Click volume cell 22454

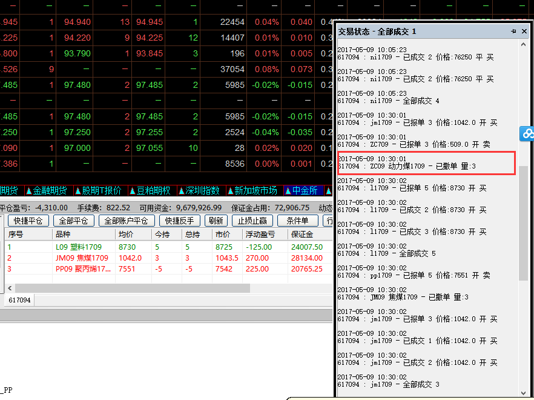pos(232,22)
